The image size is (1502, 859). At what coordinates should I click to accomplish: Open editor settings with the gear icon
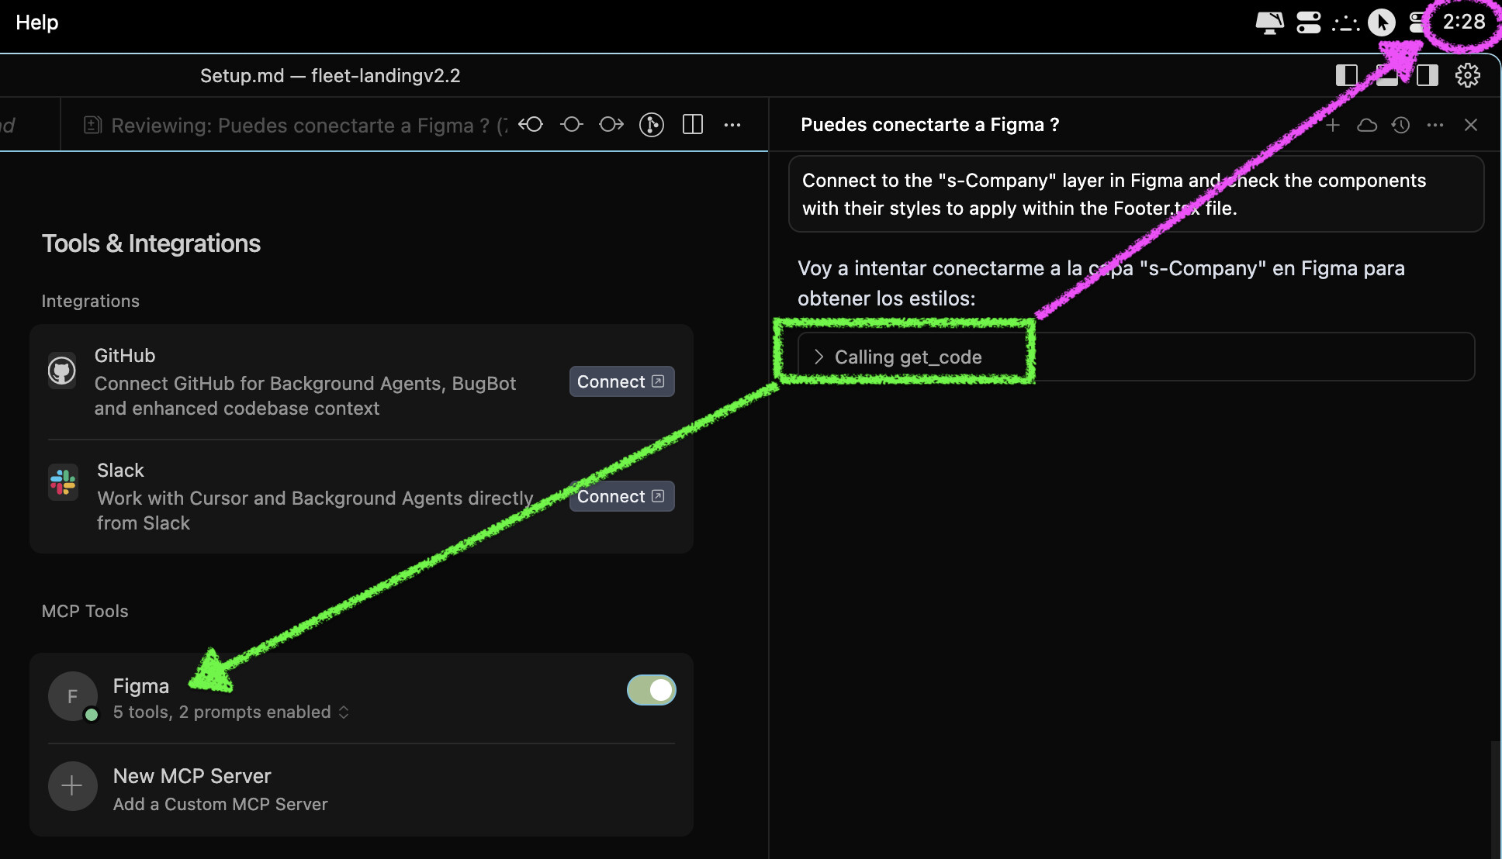[1467, 75]
